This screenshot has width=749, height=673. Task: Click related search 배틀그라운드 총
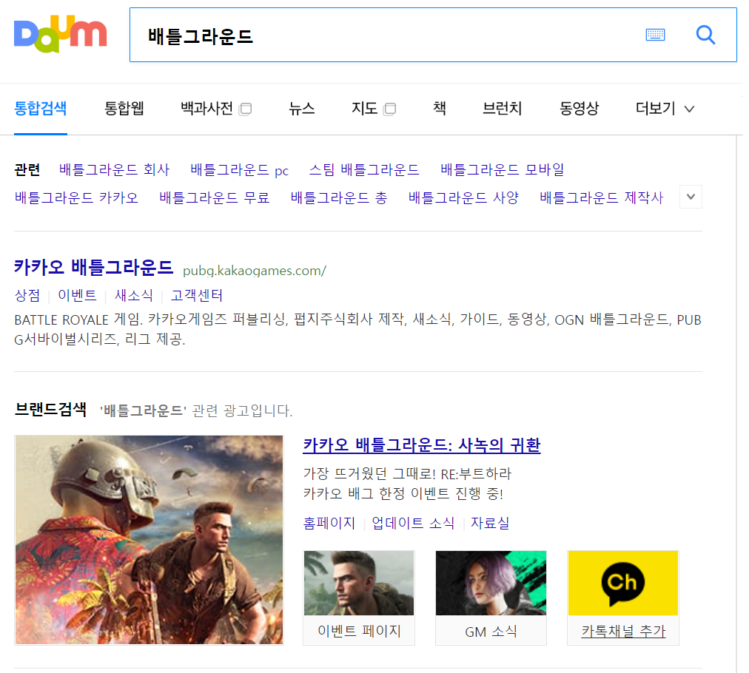(x=339, y=197)
